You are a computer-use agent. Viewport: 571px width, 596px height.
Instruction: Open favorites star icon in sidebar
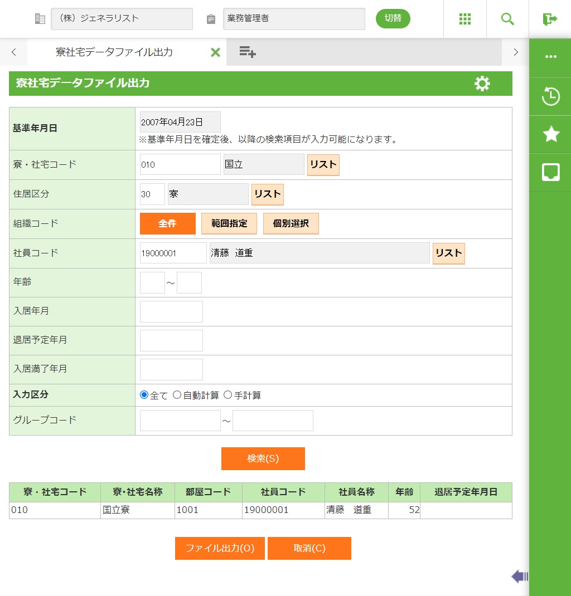click(x=550, y=134)
